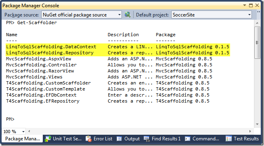264x146 pixels.
Task: Click the Unit Test Sessions tab icon
Action: (x=48, y=139)
